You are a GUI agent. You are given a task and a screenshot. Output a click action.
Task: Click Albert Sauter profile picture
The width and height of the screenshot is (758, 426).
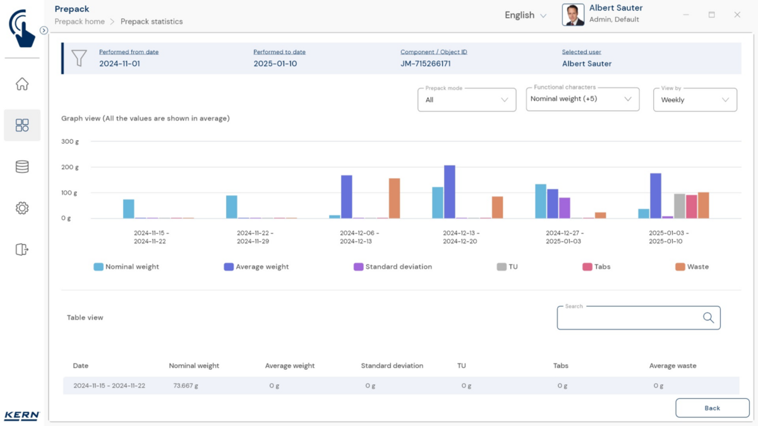point(573,15)
